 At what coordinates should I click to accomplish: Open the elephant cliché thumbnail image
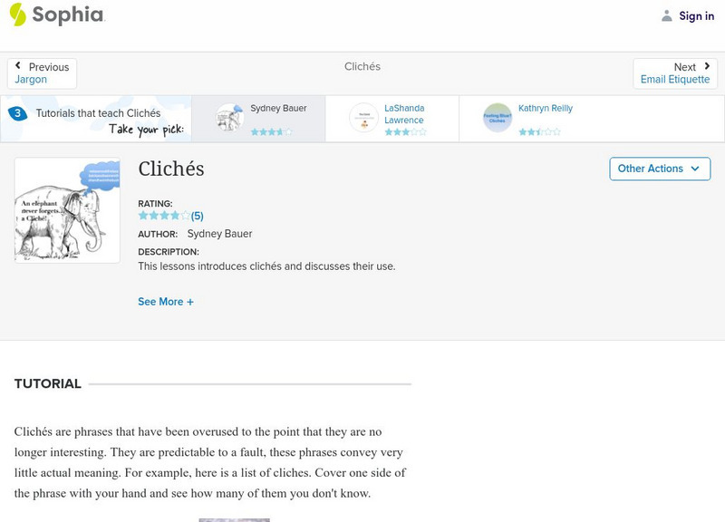pos(67,210)
